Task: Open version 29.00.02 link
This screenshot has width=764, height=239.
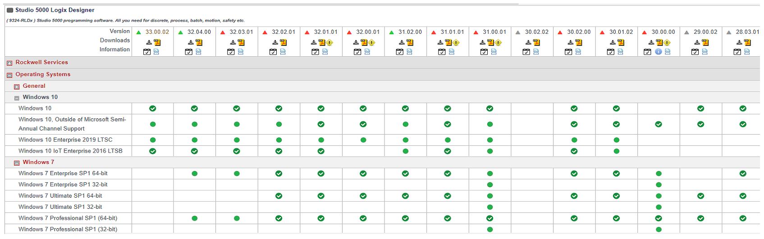Action: [705, 32]
